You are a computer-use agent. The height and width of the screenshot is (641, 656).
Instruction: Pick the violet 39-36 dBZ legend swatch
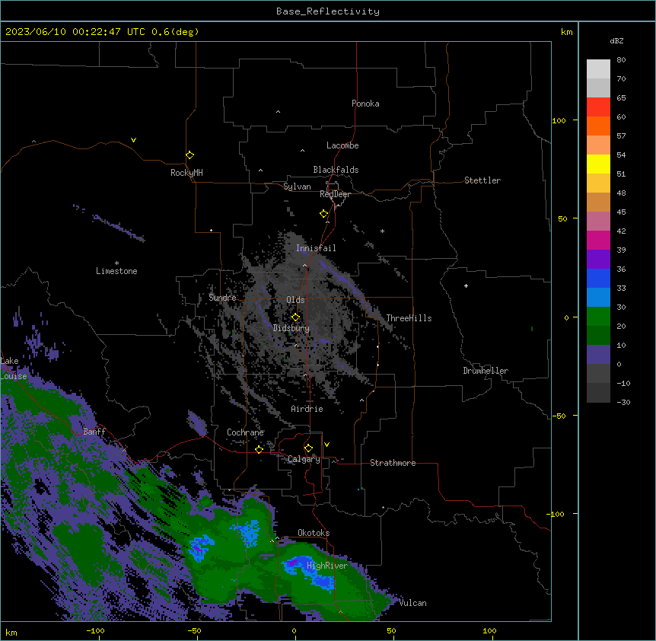coord(598,260)
